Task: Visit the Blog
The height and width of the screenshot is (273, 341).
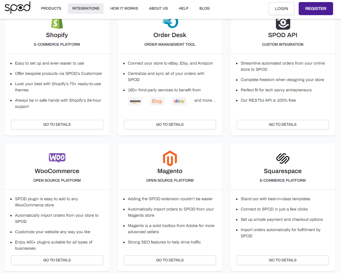Action: click(x=204, y=9)
